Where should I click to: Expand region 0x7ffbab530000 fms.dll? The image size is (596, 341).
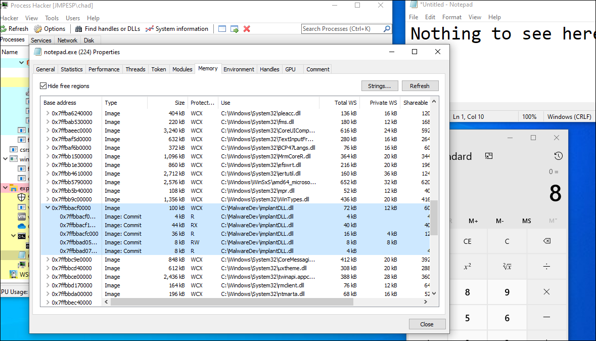(48, 122)
